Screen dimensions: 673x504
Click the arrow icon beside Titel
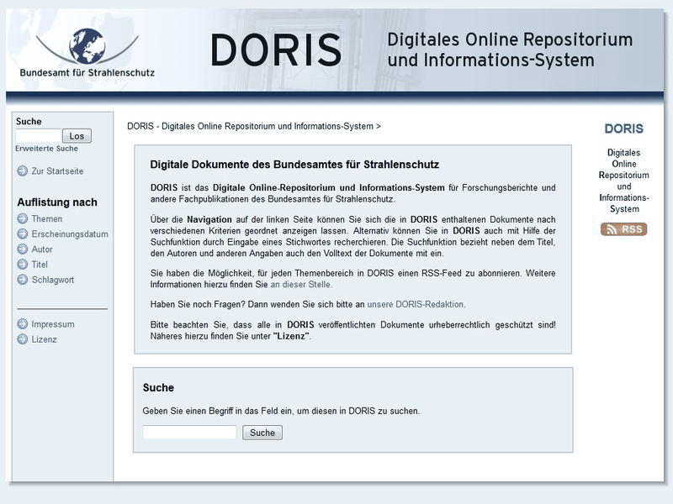point(23,265)
